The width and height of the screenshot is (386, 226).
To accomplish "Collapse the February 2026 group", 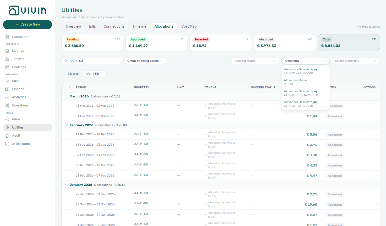I will pos(66,125).
